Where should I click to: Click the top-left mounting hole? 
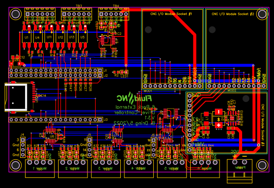click(15, 14)
